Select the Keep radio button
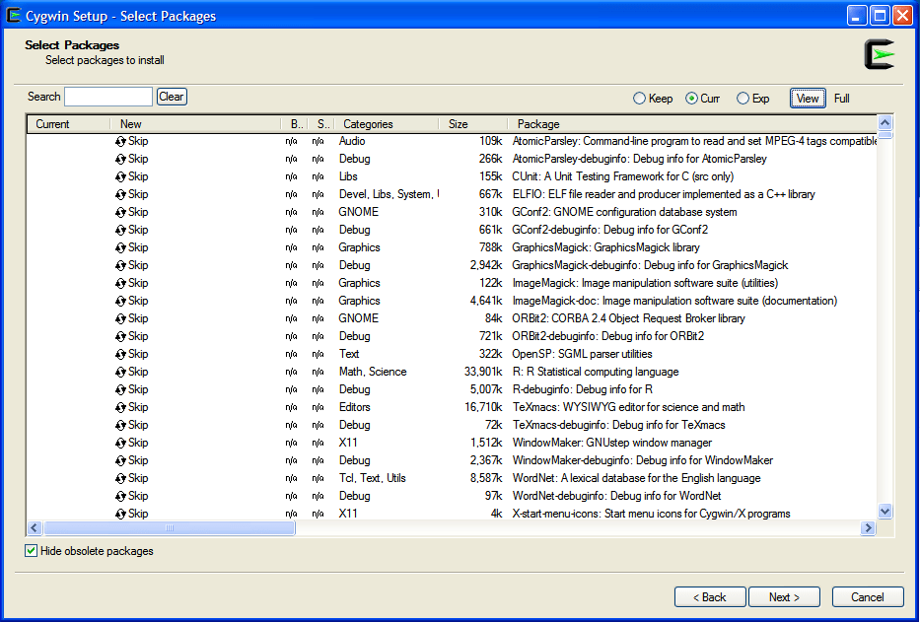The height and width of the screenshot is (622, 920). [x=640, y=99]
